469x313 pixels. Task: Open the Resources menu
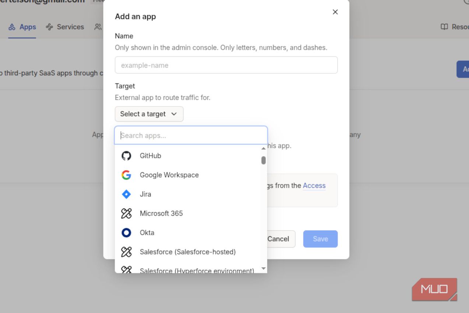455,27
